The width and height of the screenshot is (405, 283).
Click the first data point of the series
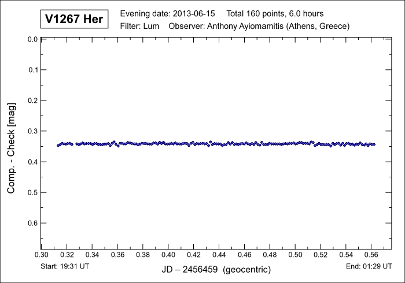pos(58,146)
